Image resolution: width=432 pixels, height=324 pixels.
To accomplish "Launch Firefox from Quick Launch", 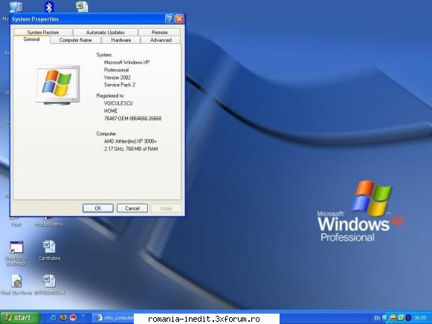I will tap(63, 317).
